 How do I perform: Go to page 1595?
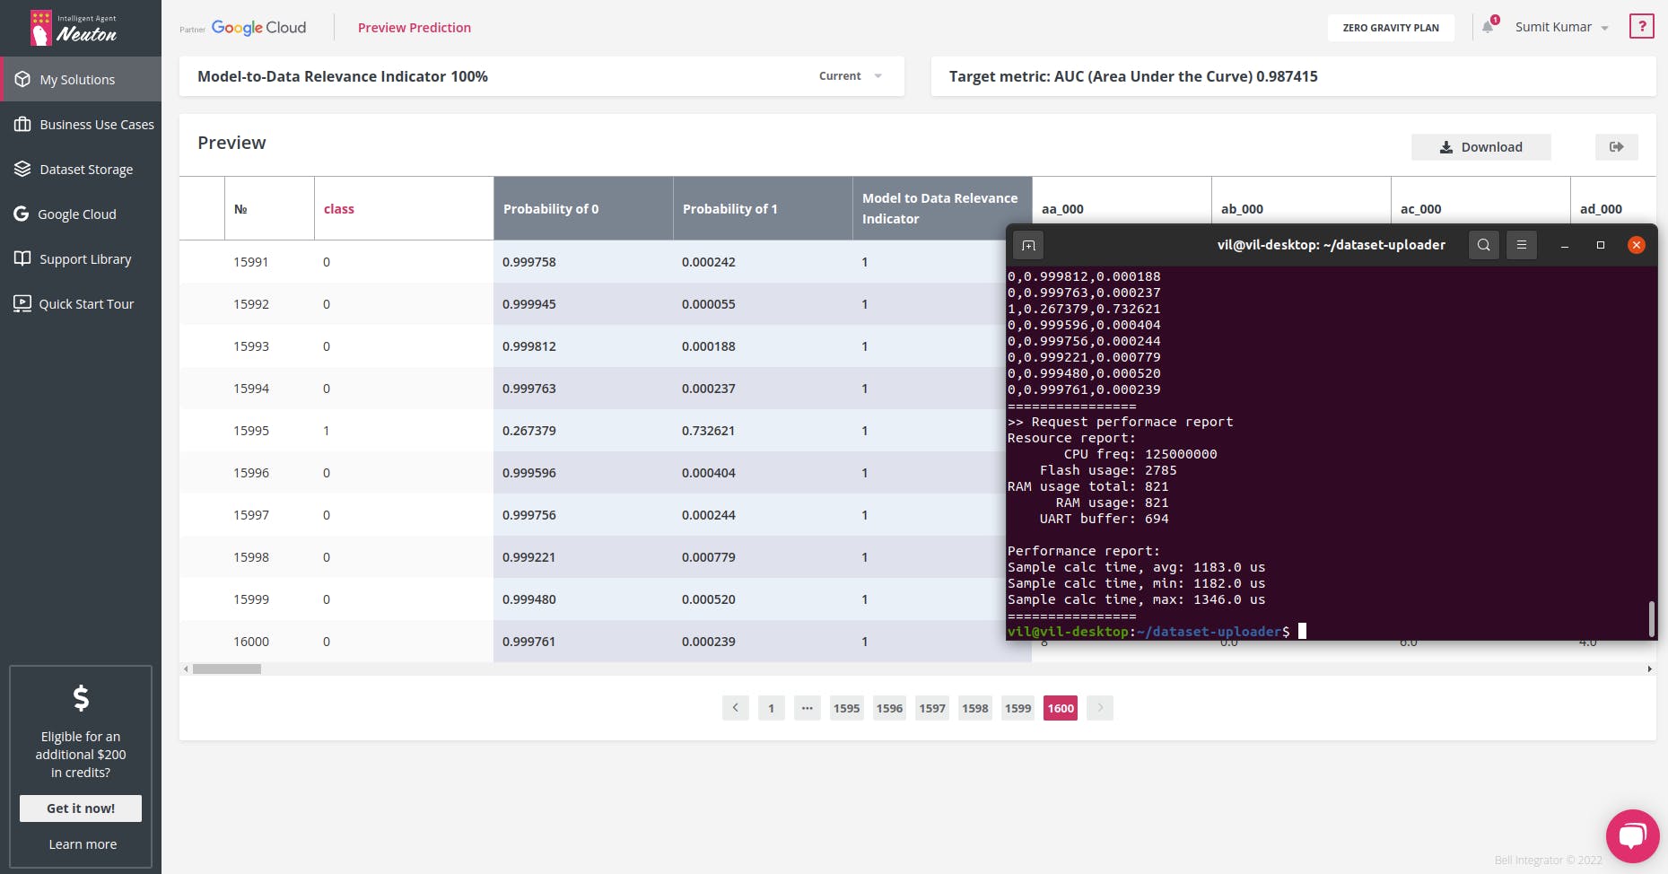pos(846,708)
